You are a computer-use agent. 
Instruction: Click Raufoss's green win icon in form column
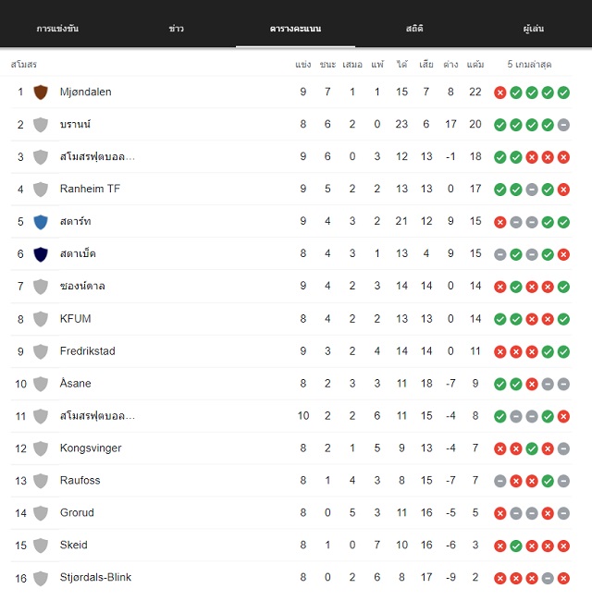pos(548,481)
